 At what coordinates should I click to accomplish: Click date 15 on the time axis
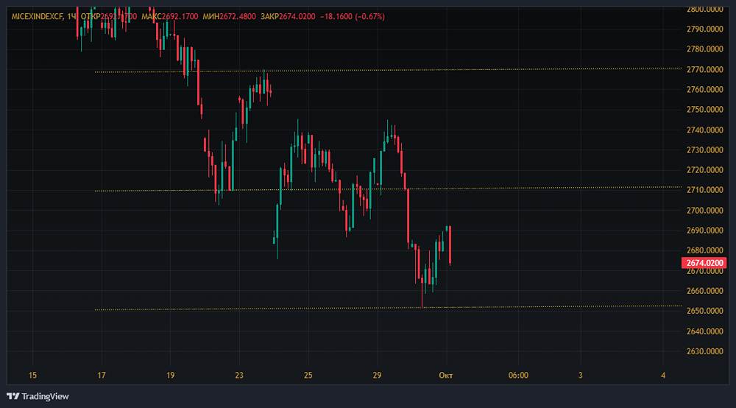(x=32, y=376)
